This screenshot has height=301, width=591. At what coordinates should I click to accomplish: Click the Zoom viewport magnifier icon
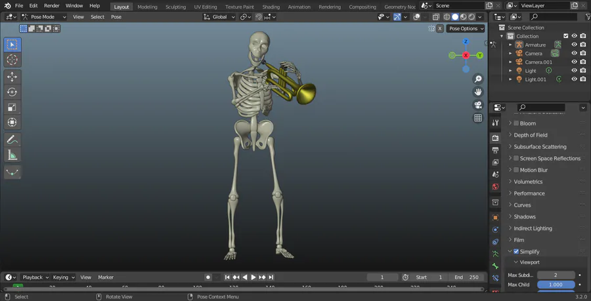478,79
